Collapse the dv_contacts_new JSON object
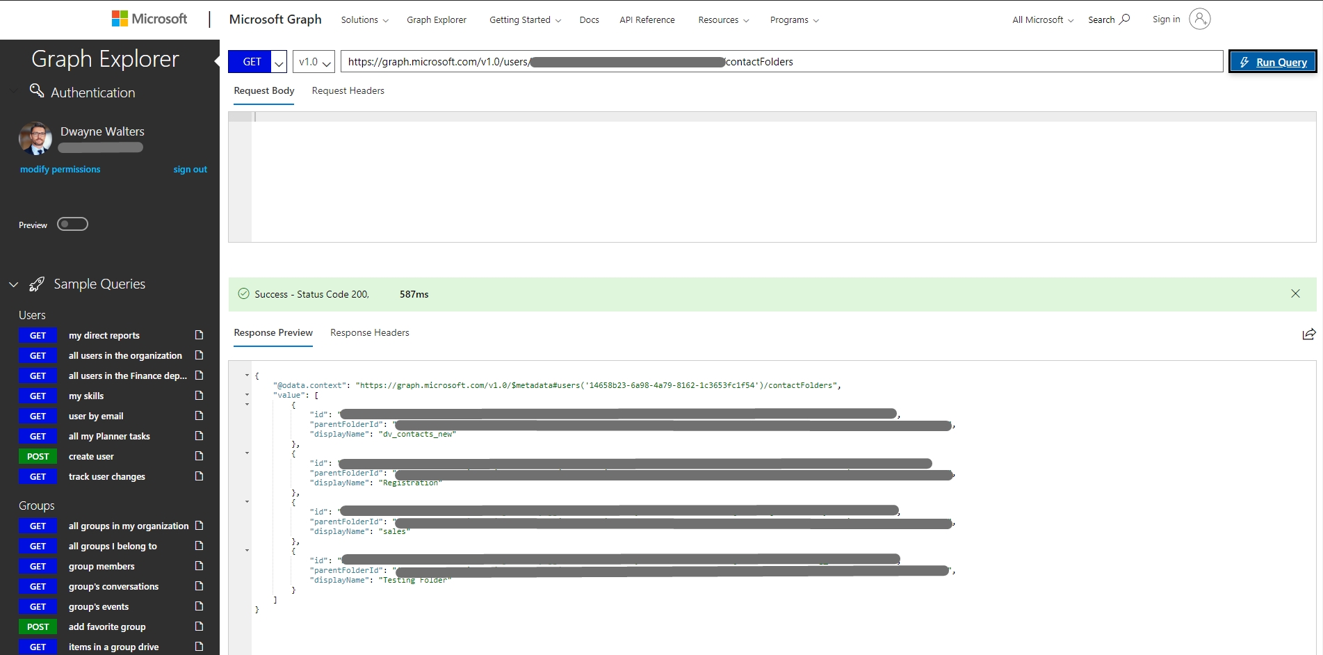1323x655 pixels. tap(247, 405)
